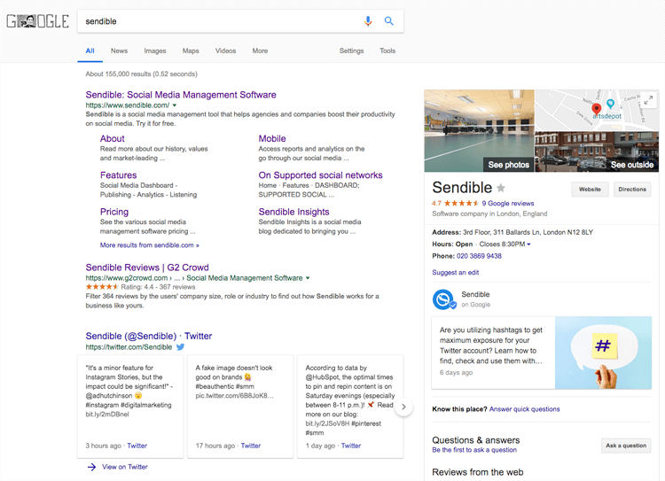Click Twitter link under 3 hours ago tweet
Image resolution: width=665 pixels, height=481 pixels.
point(137,446)
